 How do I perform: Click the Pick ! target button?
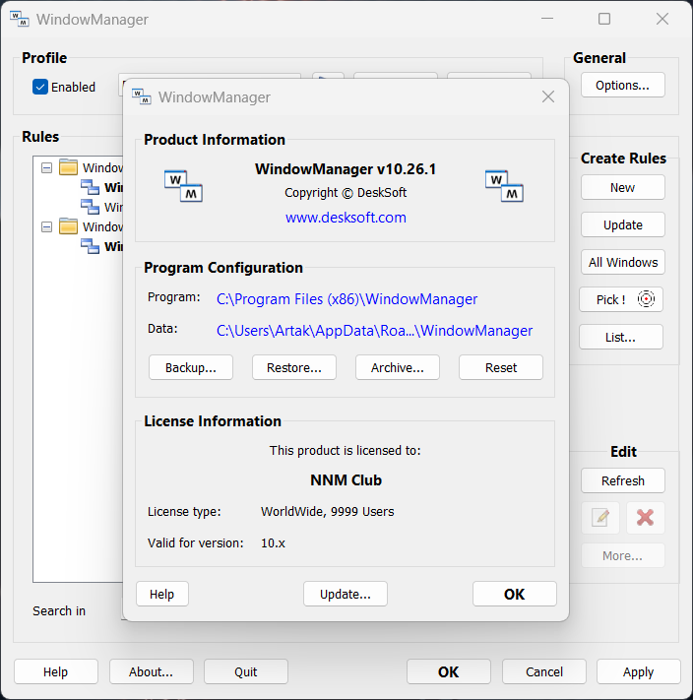(621, 299)
